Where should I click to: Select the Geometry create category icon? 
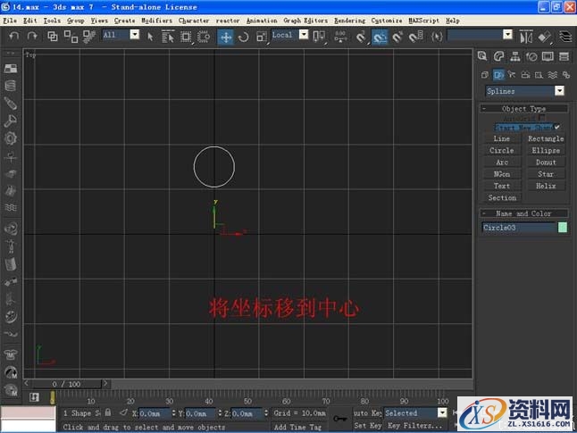(485, 75)
